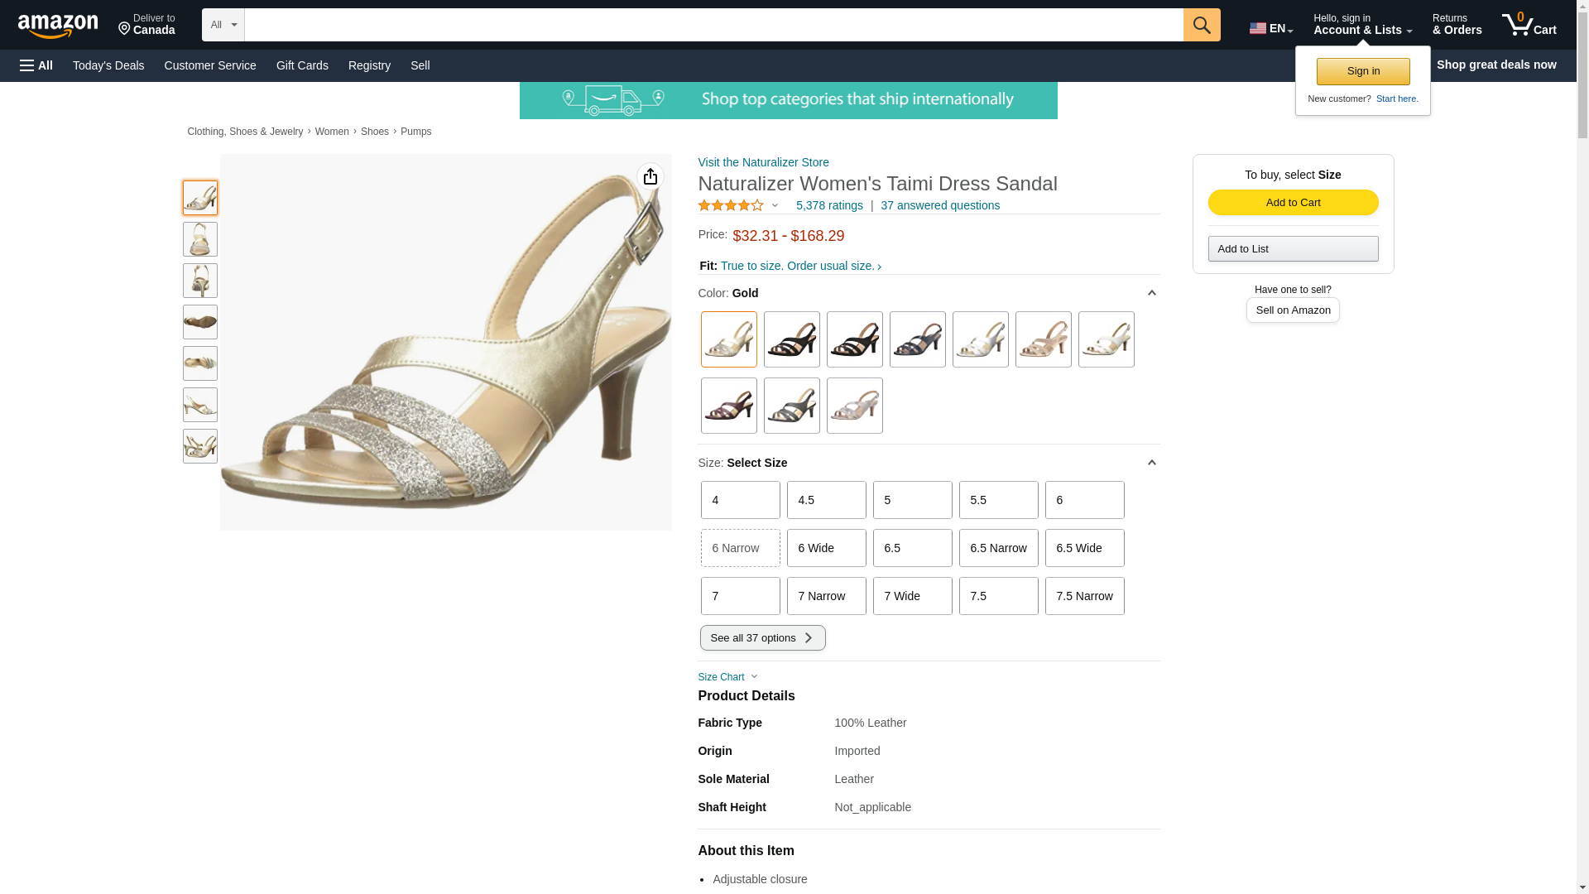Click the star rating icons
Image resolution: width=1589 pixels, height=894 pixels.
731,205
